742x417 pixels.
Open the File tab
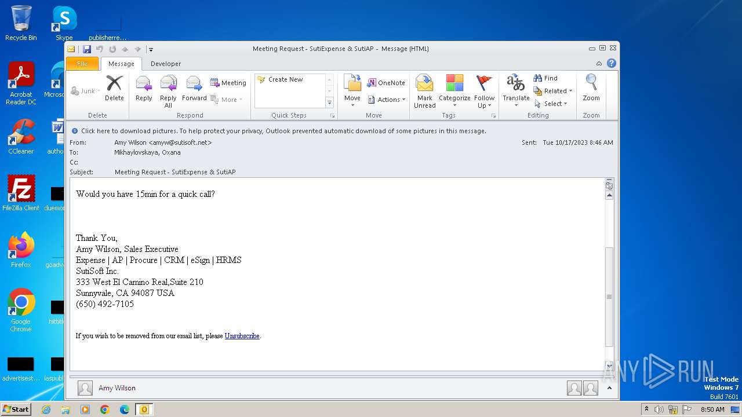(82, 64)
